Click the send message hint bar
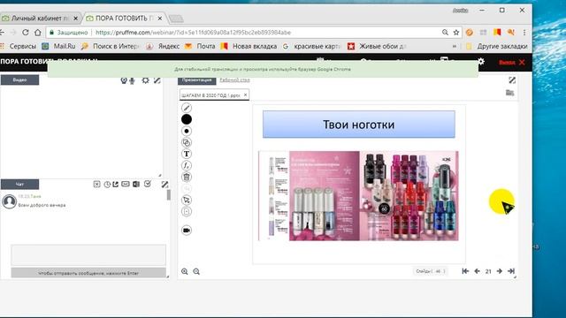Viewport: 566px width, 318px height. 88,273
